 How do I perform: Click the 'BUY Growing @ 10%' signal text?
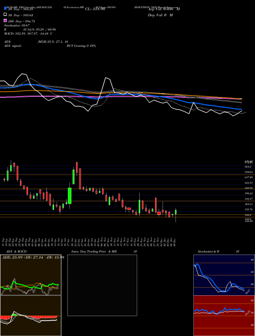click(81, 46)
